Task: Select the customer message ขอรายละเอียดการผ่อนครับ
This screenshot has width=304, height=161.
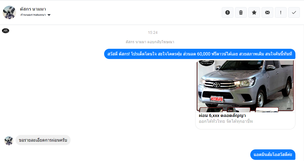Action: click(x=43, y=140)
